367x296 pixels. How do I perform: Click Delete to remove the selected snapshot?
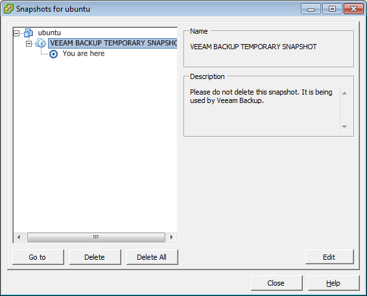(95, 257)
